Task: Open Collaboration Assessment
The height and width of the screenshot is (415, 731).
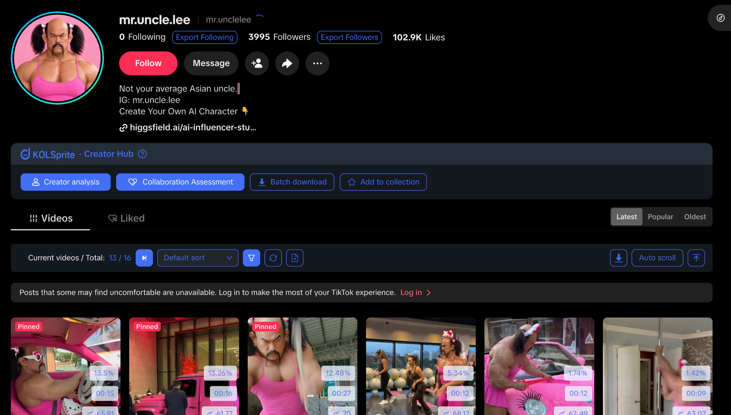Action: pos(180,182)
